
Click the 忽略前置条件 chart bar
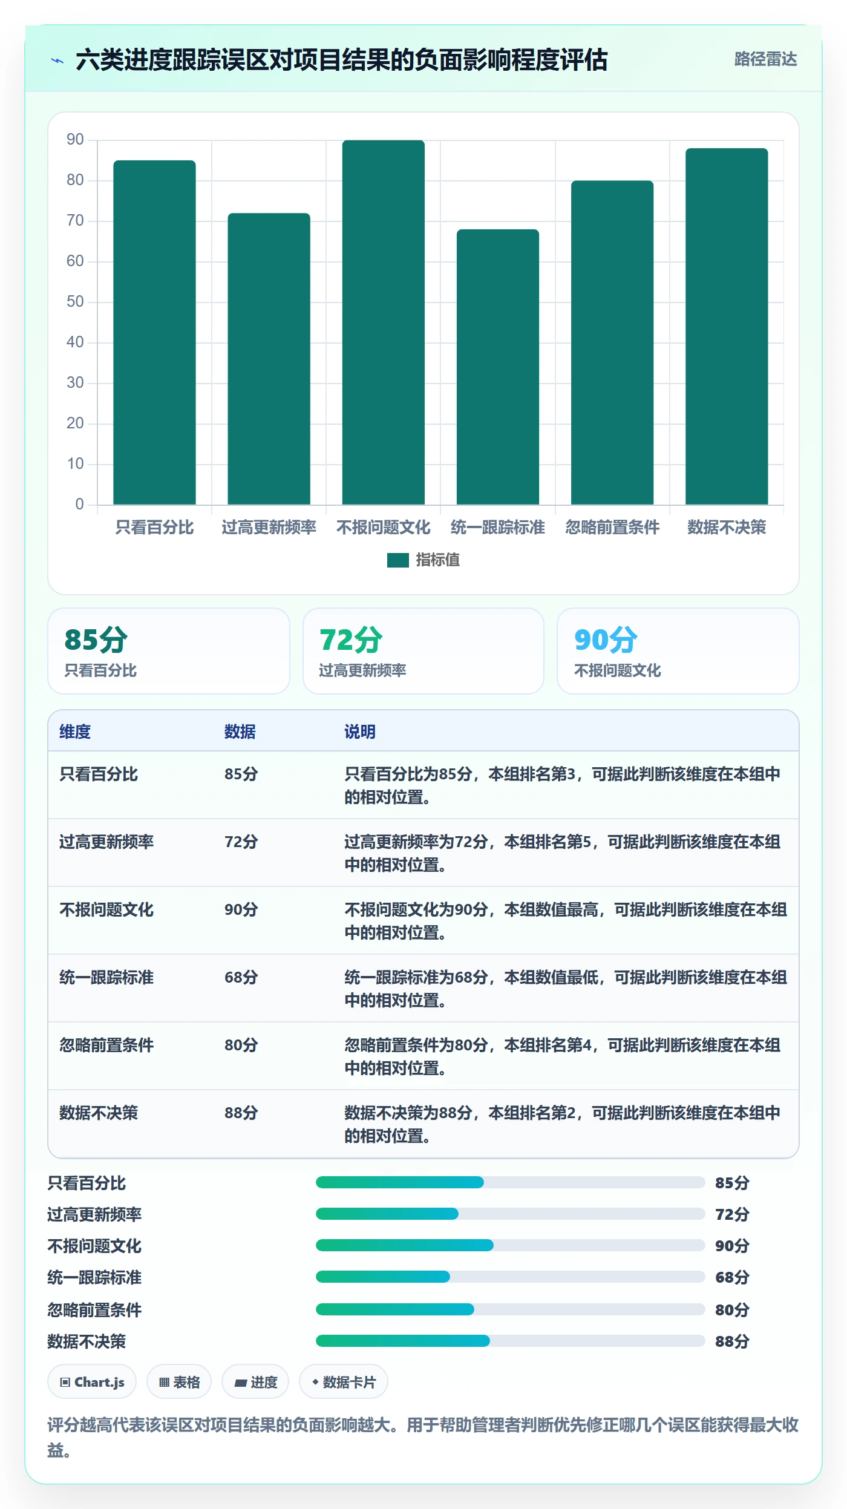tap(612, 342)
